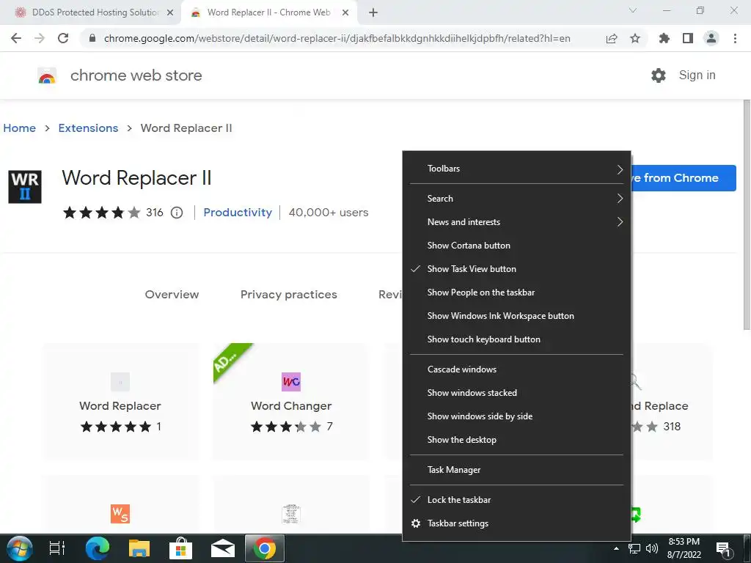Screen dimensions: 751x563
Task: Open the Extensions puzzle icon
Action: tap(664, 38)
